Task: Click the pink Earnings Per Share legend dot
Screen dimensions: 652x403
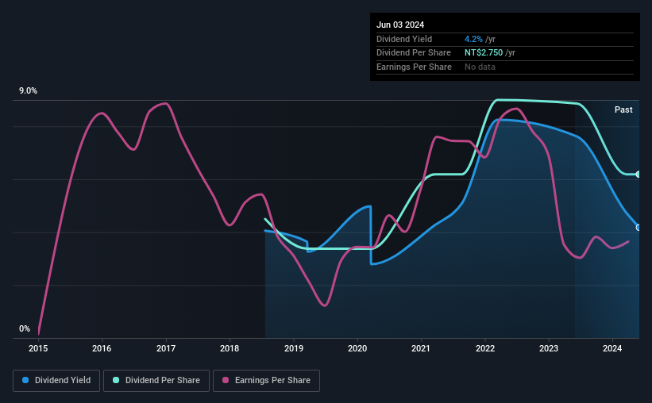Action: click(226, 380)
